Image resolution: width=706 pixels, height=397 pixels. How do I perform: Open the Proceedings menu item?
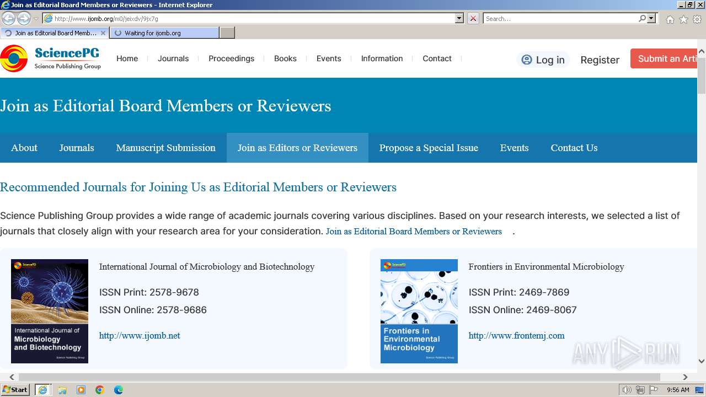coord(231,58)
